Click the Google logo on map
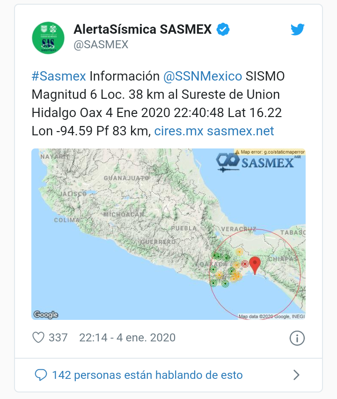The image size is (337, 399). coord(46,315)
